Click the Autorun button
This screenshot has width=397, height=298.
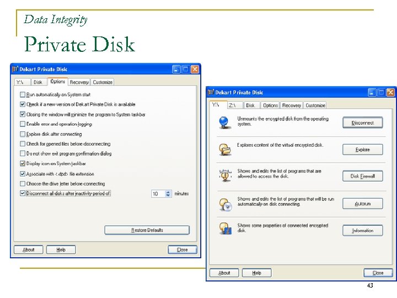363,204
